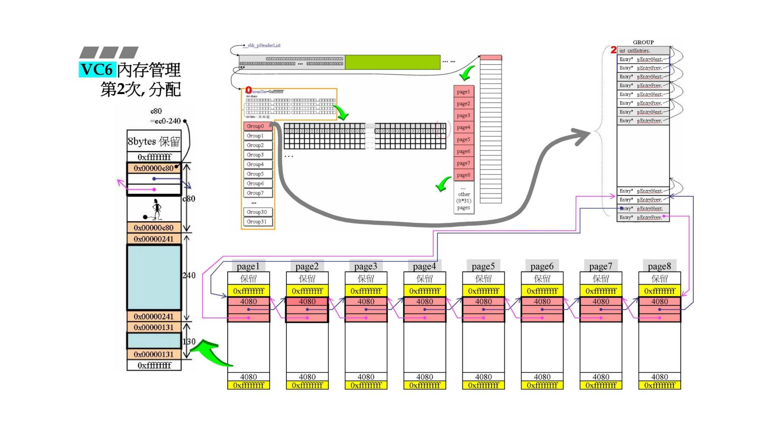Click pink page3 box in vertical page list
The width and height of the screenshot is (768, 432).
pos(463,115)
